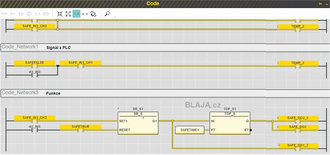This screenshot has width=330, height=155.
Task: Click the Code panel title
Action: (x=153, y=4)
